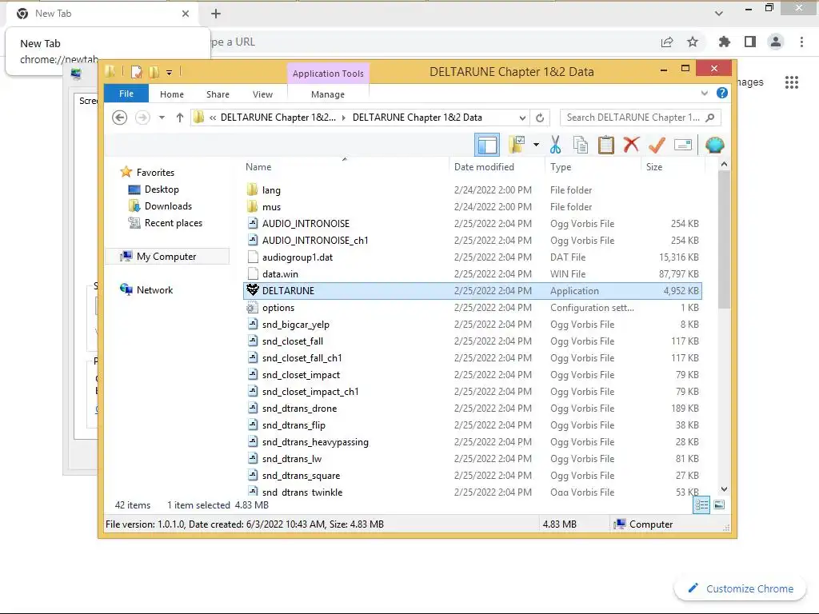Open Quick Access Toolbar customize dropdown
Image resolution: width=819 pixels, height=614 pixels.
coord(170,73)
